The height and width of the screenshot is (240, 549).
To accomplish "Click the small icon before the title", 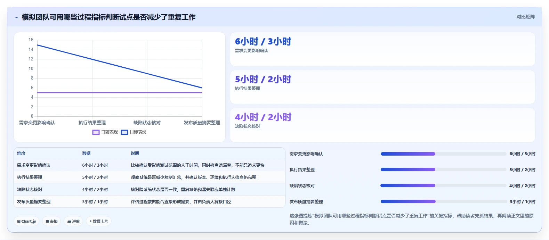I will 16,17.
